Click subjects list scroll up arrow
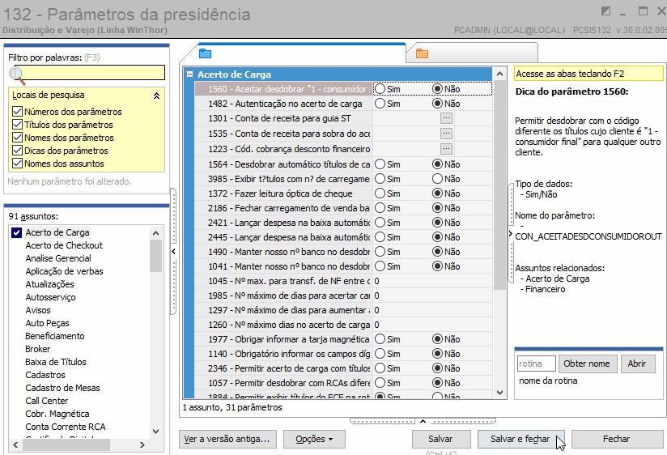The image size is (667, 455). [x=155, y=233]
